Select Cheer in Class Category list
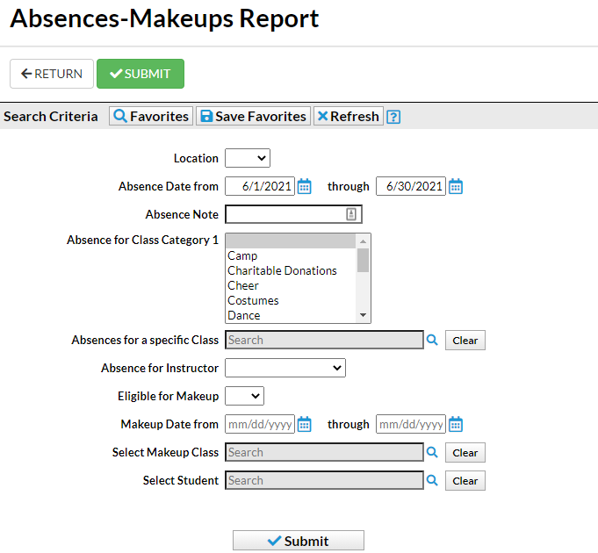This screenshot has width=598, height=553. (x=291, y=285)
